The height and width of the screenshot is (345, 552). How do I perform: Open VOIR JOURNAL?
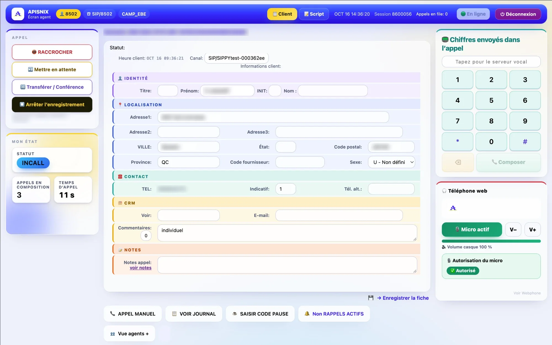pos(194,314)
